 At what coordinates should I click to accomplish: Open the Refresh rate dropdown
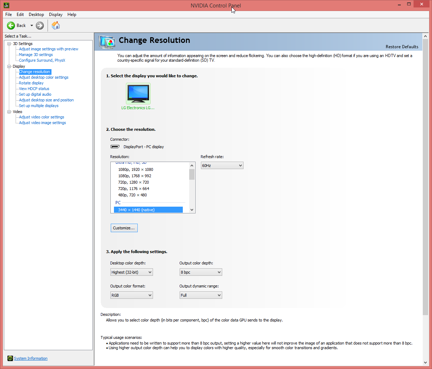pyautogui.click(x=222, y=166)
